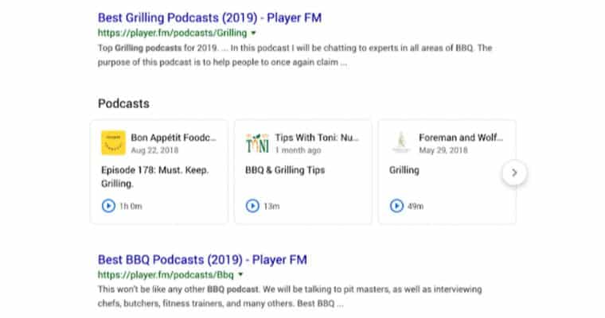Screen dimensions: 605x318
Task: Open Tips With Toni: Nu... podcast title
Action: point(317,138)
